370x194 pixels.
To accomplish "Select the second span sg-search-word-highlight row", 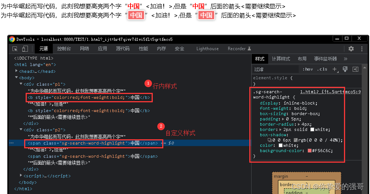I will [x=93, y=156].
